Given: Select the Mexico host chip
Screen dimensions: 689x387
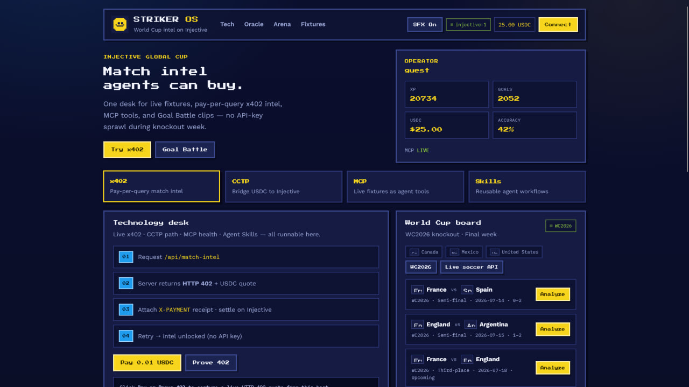Looking at the screenshot, I should click(x=464, y=252).
